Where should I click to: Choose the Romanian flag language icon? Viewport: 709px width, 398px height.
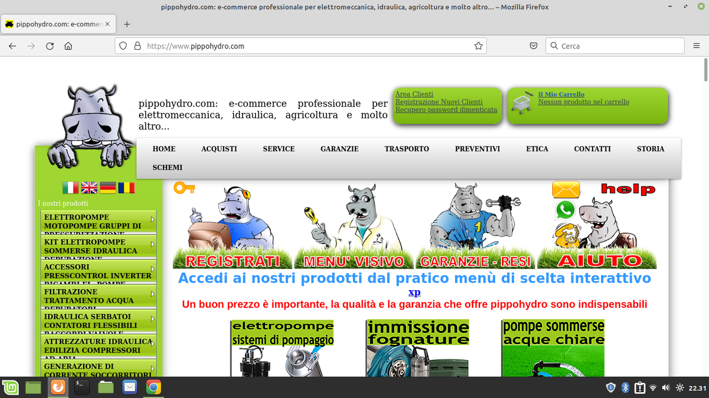tap(126, 188)
